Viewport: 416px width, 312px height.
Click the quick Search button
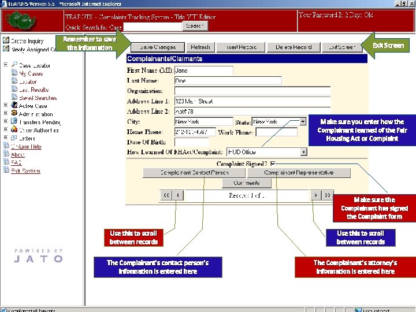click(x=195, y=26)
